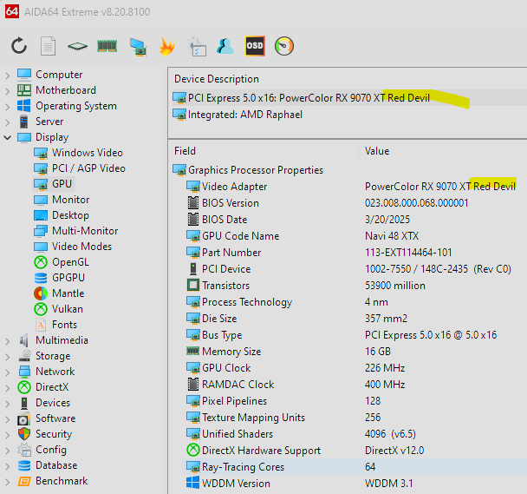Click the Refresh toolbar icon

coord(19,46)
